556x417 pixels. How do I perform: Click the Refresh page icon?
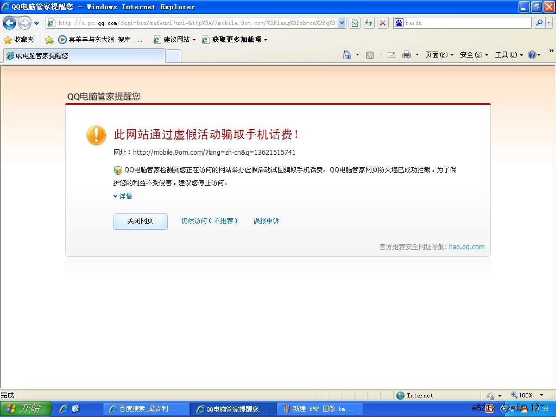(369, 23)
